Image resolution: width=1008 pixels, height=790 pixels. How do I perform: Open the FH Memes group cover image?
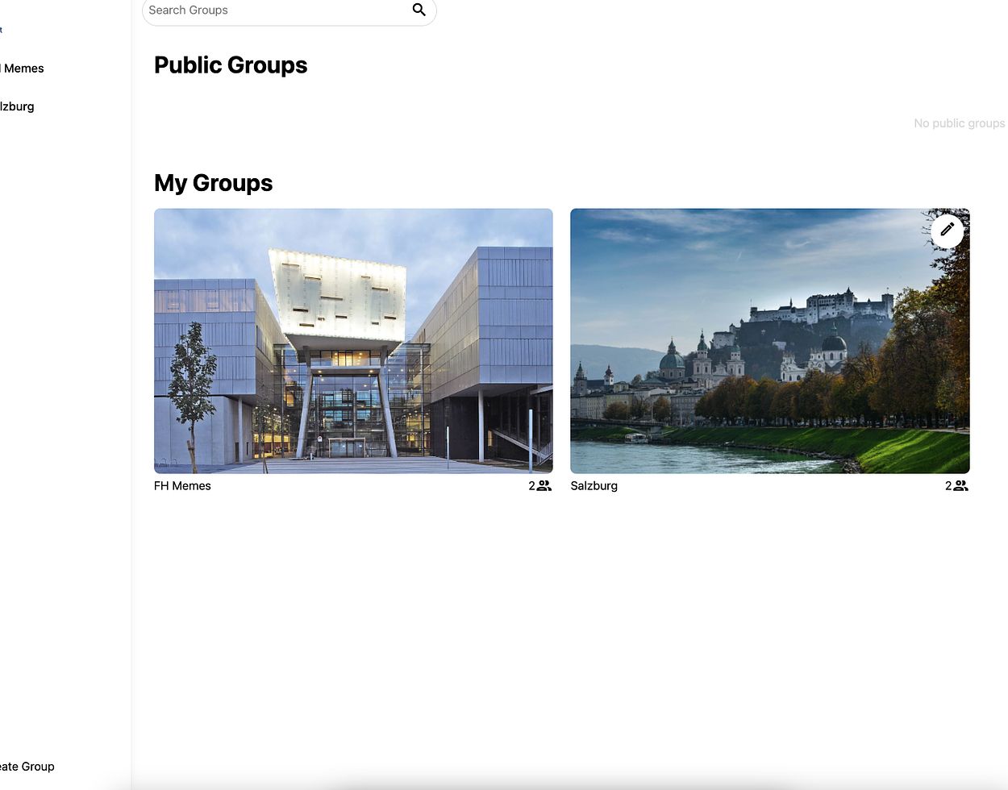click(x=353, y=340)
